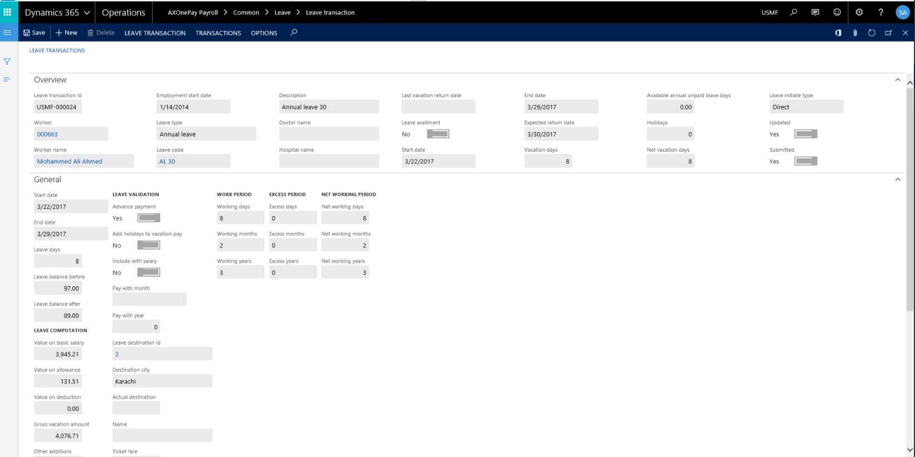Click the refresh icon in action bar
This screenshot has width=915, height=457.
tap(872, 33)
